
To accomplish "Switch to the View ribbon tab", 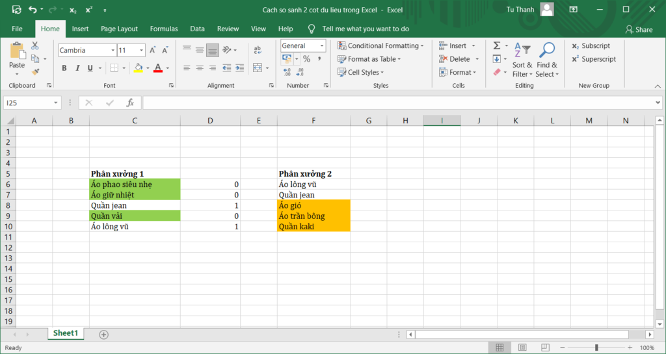I will [x=258, y=29].
